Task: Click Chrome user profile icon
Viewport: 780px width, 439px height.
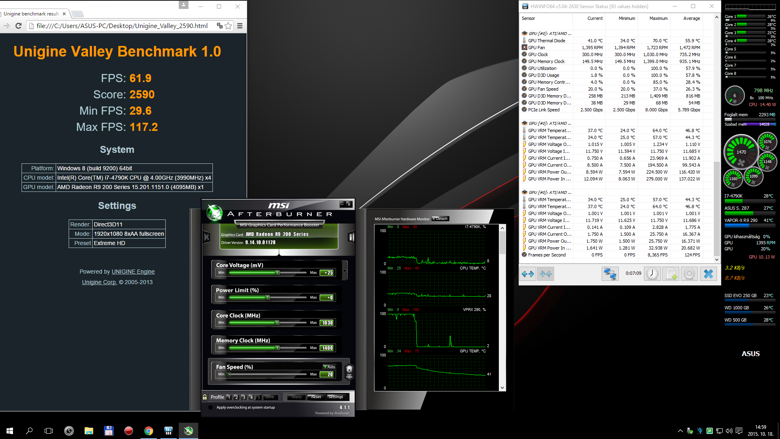Action: [184, 5]
